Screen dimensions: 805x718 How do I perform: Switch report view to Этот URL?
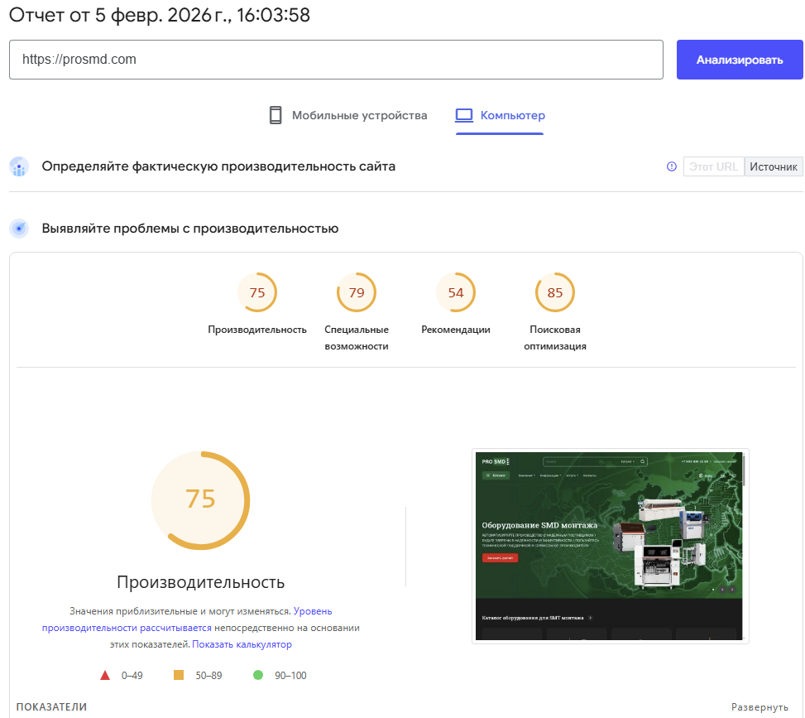pos(713,166)
